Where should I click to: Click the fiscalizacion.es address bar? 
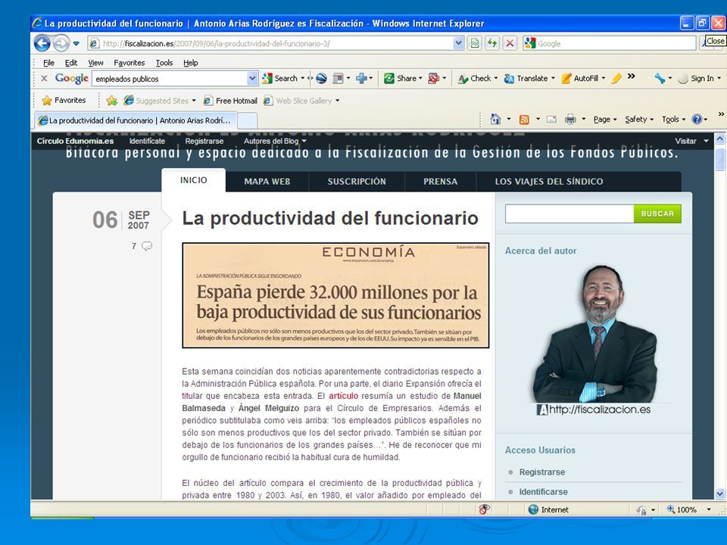[271, 44]
